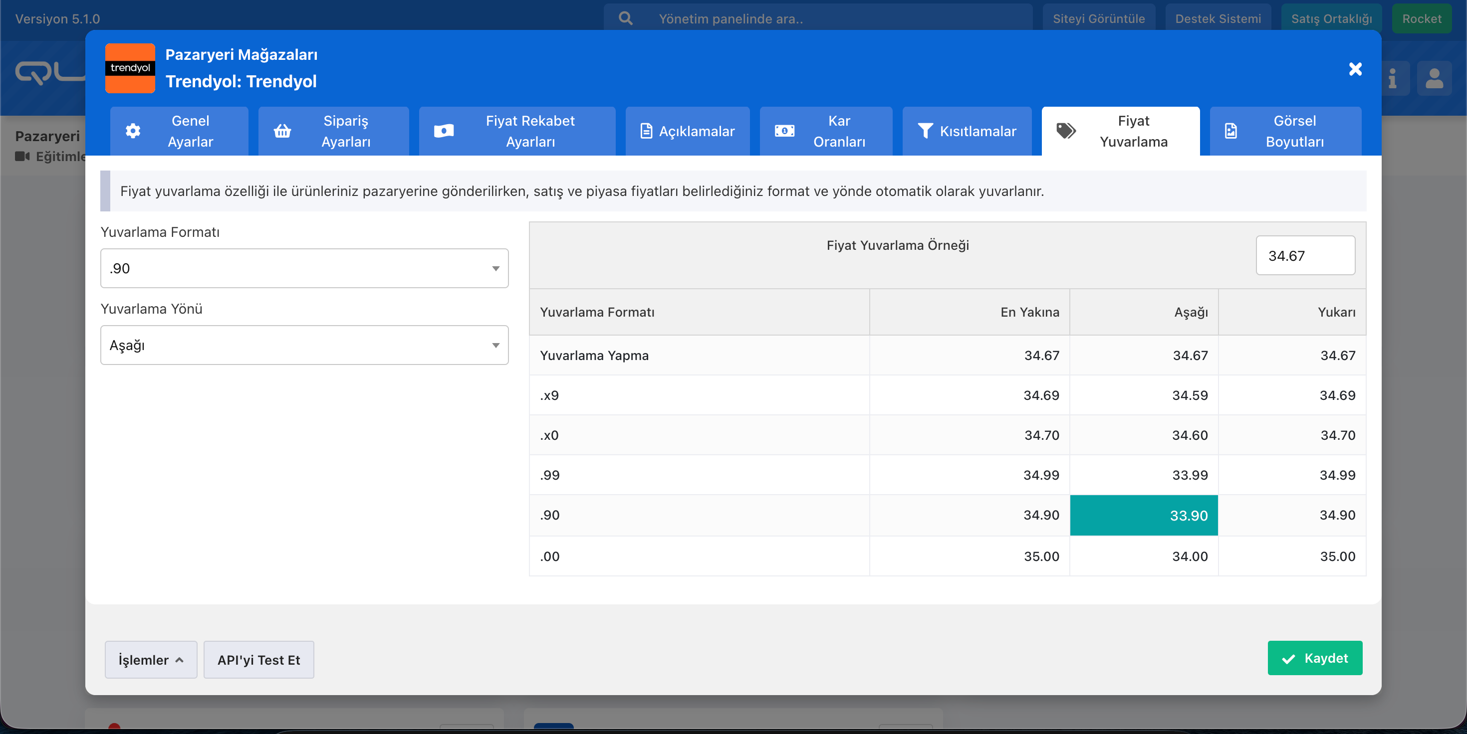Click the search magnifier icon in the top bar
This screenshot has width=1467, height=734.
[x=625, y=18]
